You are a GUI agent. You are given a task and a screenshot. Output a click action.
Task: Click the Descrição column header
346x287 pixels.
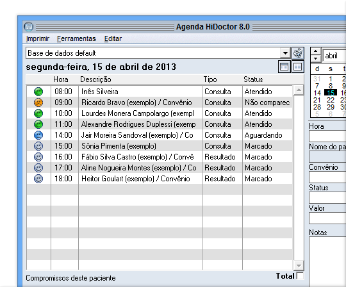click(95, 79)
